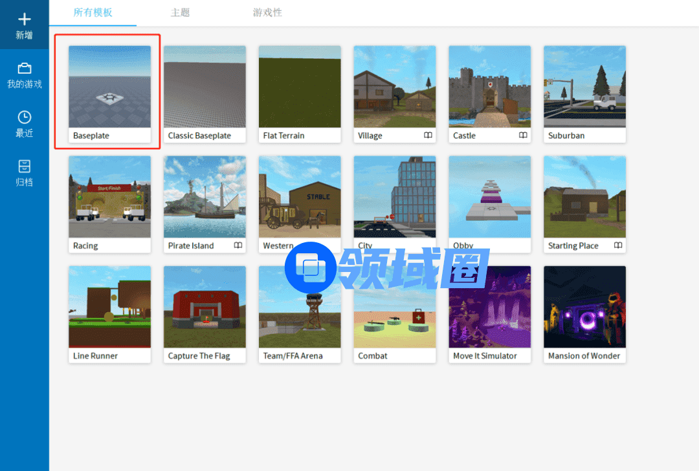Screen dimensions: 699x471
Task: Click the book icon on Village template
Action: [428, 136]
